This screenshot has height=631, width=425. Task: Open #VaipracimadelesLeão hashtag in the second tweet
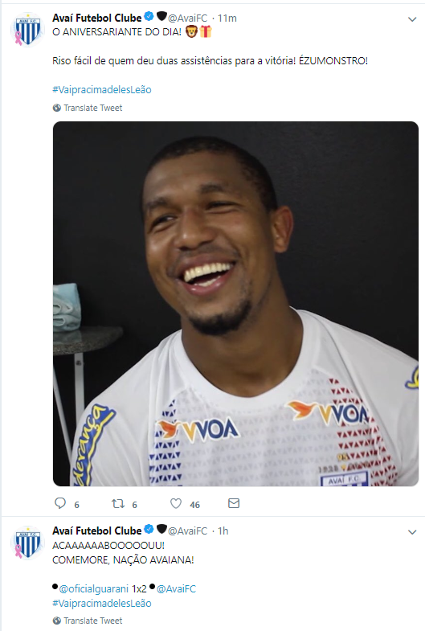pyautogui.click(x=102, y=603)
